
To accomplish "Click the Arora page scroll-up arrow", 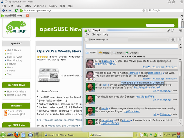I will point(182,20).
